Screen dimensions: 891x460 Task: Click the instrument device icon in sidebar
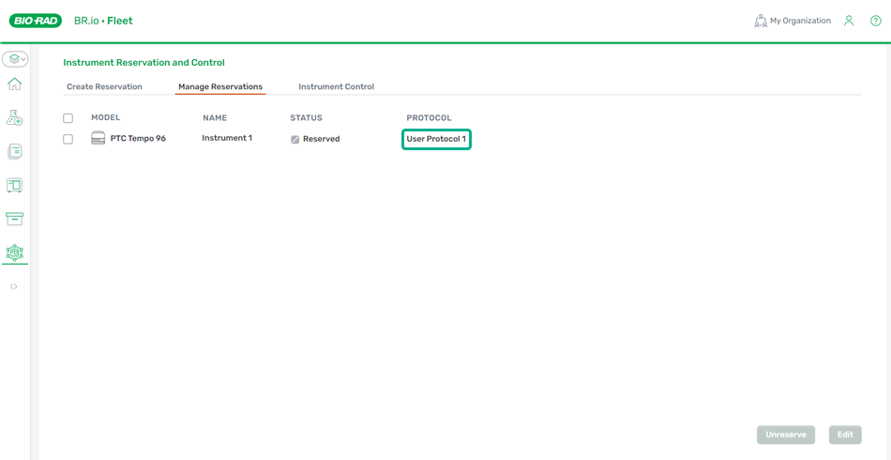pos(14,185)
